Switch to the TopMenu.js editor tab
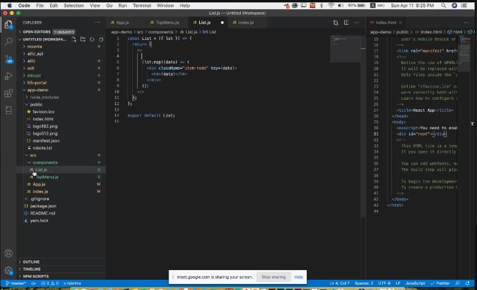The height and width of the screenshot is (290, 477). pos(166,22)
